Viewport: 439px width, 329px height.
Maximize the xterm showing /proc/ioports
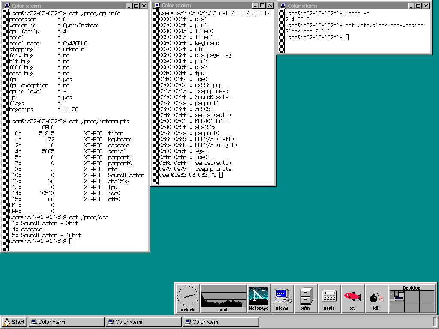[262, 6]
